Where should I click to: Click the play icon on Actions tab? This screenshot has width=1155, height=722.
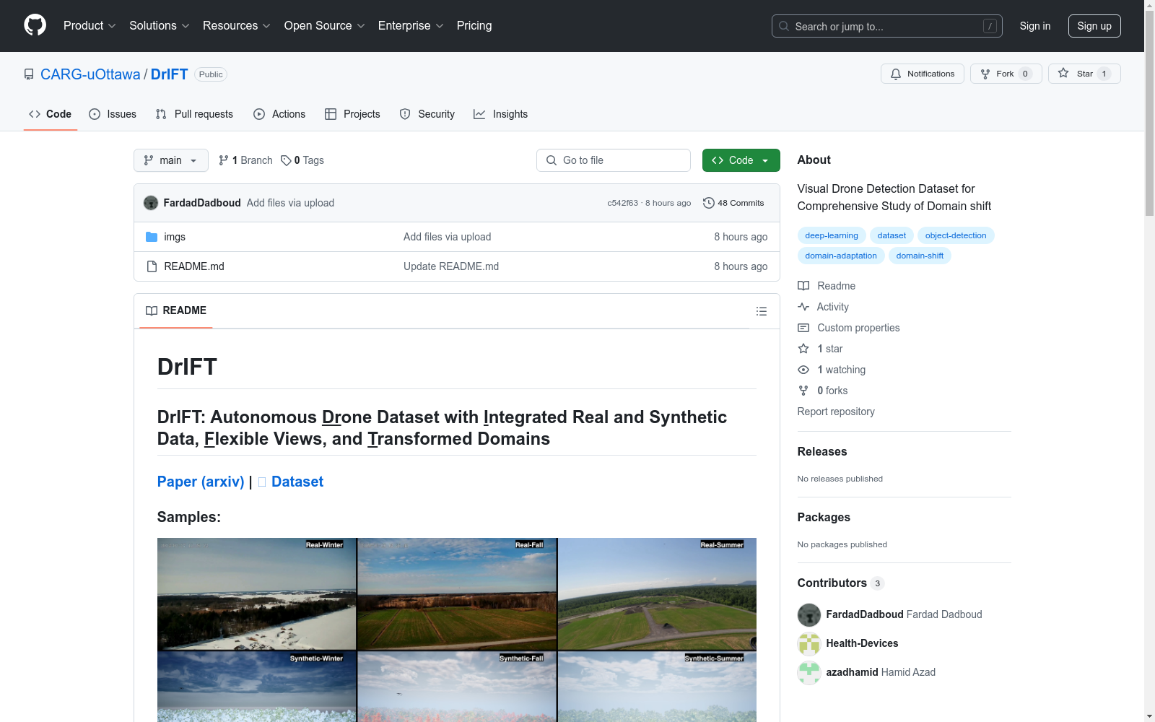pos(259,114)
